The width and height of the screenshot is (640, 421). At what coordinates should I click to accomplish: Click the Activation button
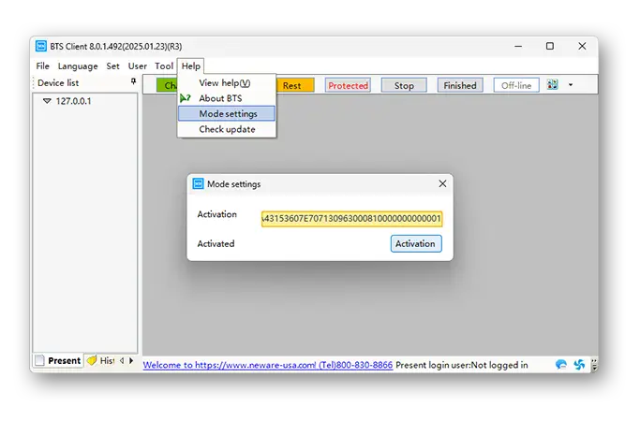(x=416, y=243)
